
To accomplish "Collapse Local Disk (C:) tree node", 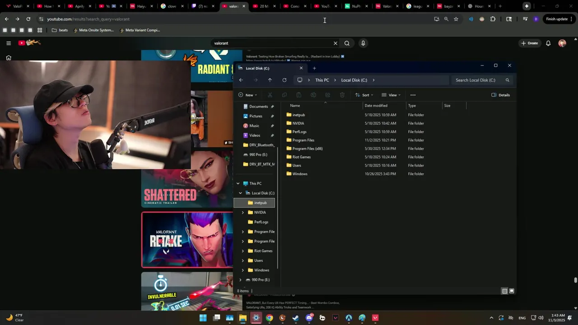I will click(x=241, y=193).
